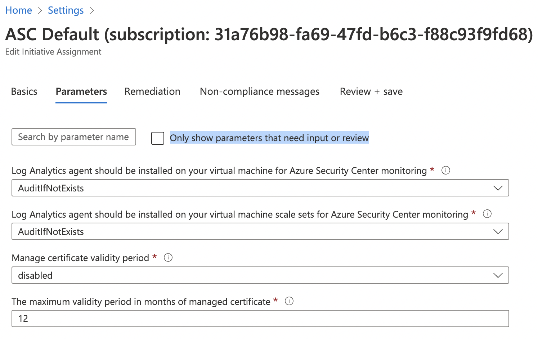Enable 'Only show parameters that need input or review'
The image size is (538, 339).
coord(157,138)
